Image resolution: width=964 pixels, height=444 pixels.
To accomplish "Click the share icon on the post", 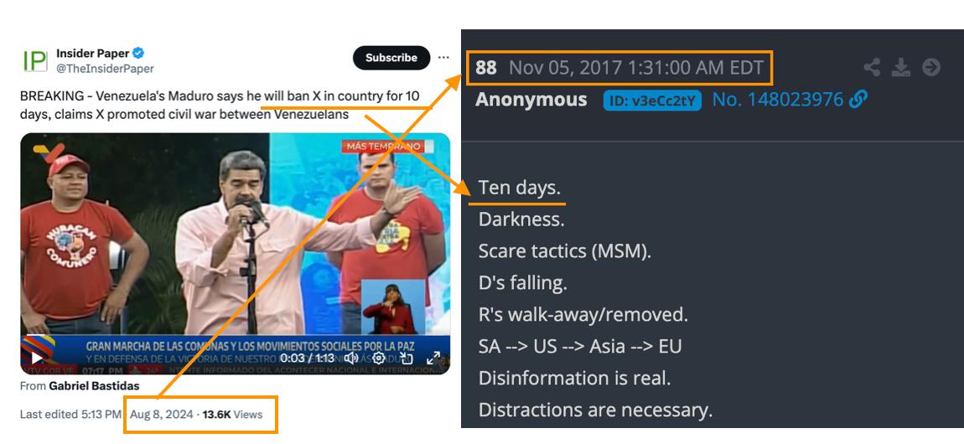I will [x=872, y=67].
